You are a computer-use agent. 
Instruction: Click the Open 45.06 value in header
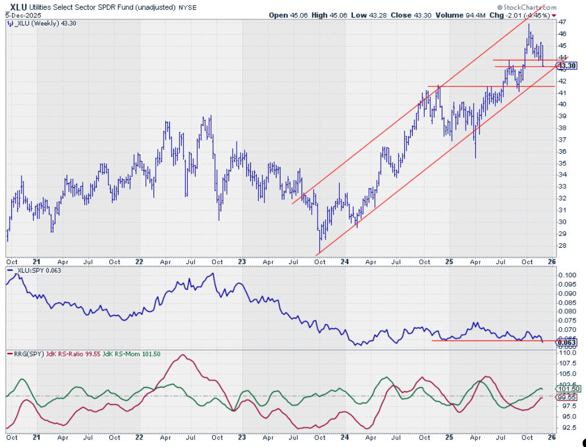pos(288,15)
